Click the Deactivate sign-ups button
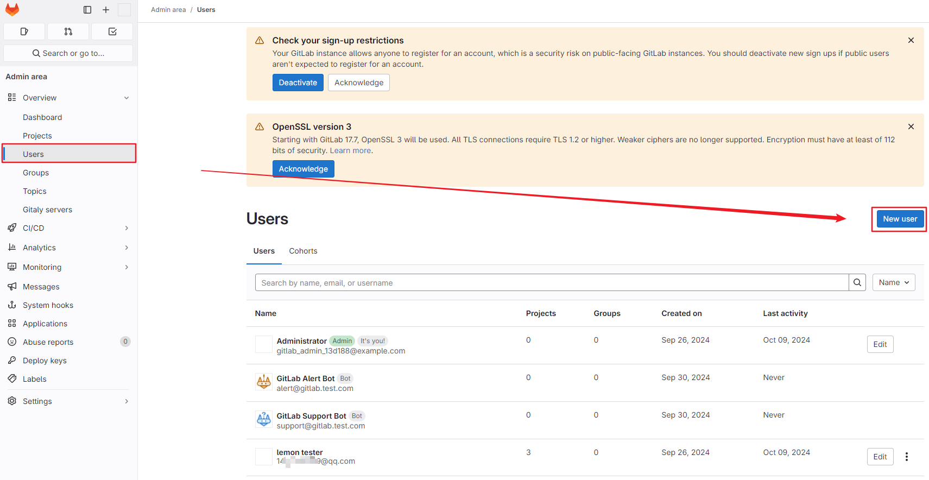 pos(298,83)
